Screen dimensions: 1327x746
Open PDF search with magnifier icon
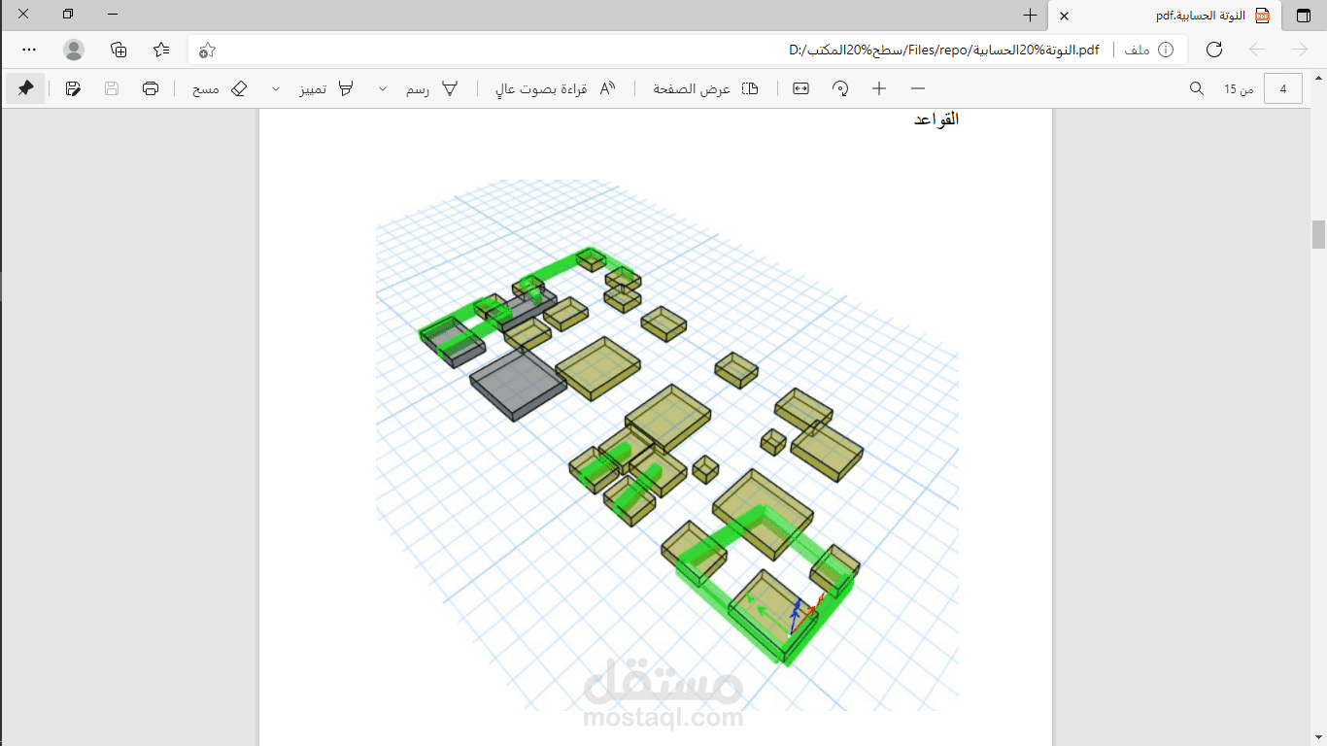pyautogui.click(x=1197, y=88)
